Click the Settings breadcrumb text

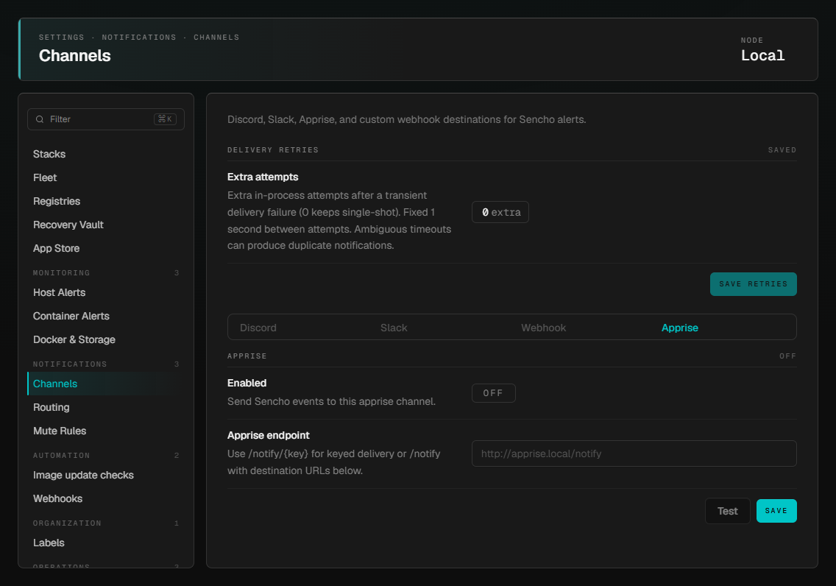(61, 38)
